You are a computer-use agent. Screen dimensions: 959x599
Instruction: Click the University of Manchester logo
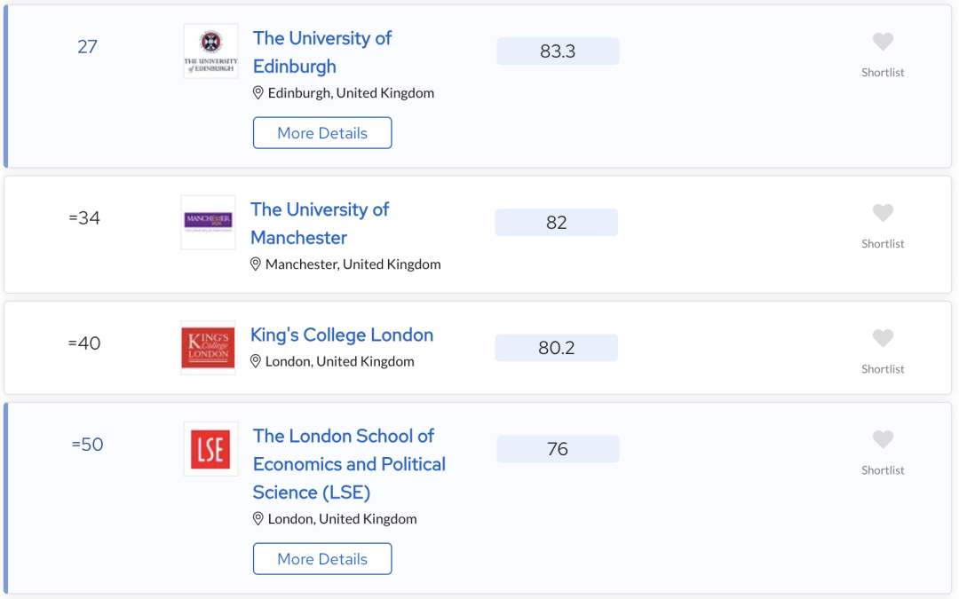click(x=208, y=223)
